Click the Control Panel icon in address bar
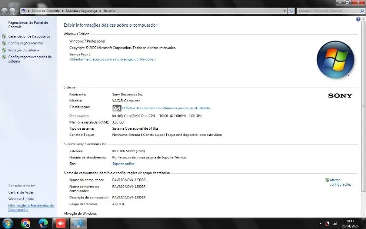366x229 pixels. pyautogui.click(x=24, y=10)
